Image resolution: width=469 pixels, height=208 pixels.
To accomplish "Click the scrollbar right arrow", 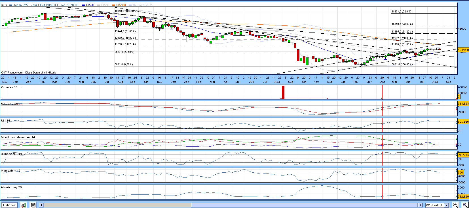I will coord(421,205).
